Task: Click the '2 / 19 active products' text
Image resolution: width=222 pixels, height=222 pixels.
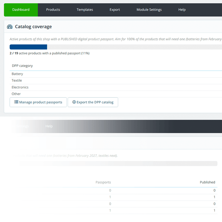Action: click(x=50, y=53)
